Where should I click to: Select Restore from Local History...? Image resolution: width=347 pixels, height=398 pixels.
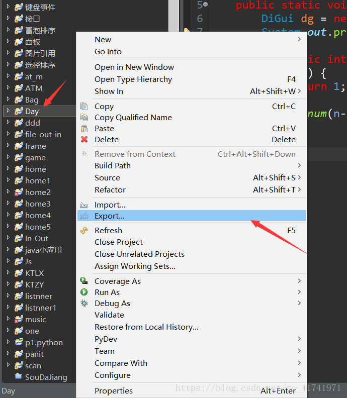tap(192, 327)
